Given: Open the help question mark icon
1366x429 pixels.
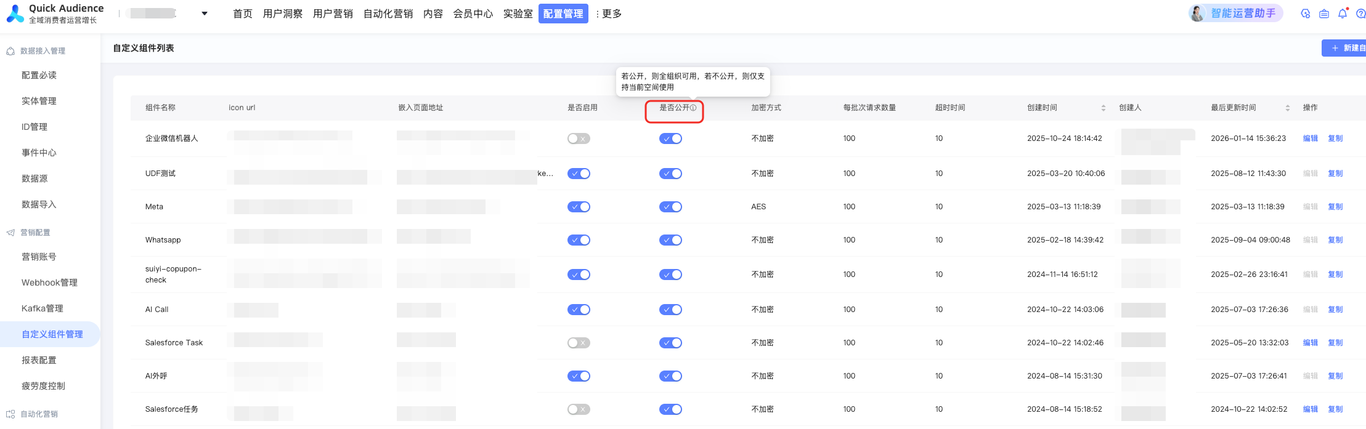Looking at the screenshot, I should [x=1360, y=14].
